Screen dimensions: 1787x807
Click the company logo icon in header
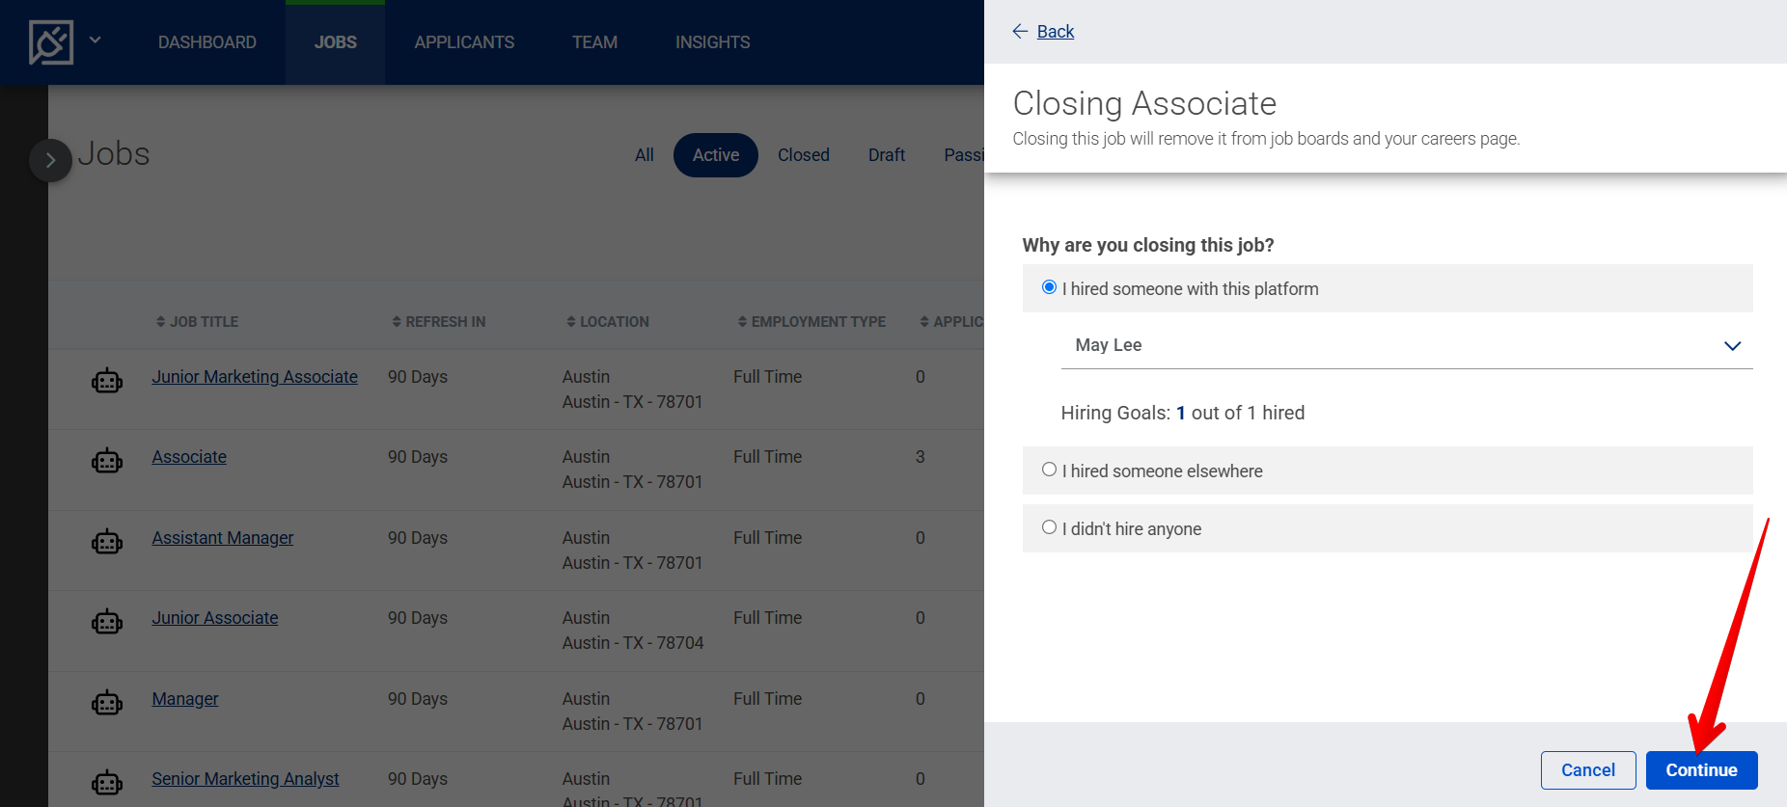tap(51, 42)
